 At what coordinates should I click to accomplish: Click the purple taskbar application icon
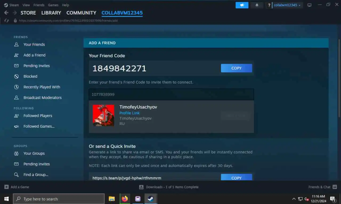tap(138, 199)
